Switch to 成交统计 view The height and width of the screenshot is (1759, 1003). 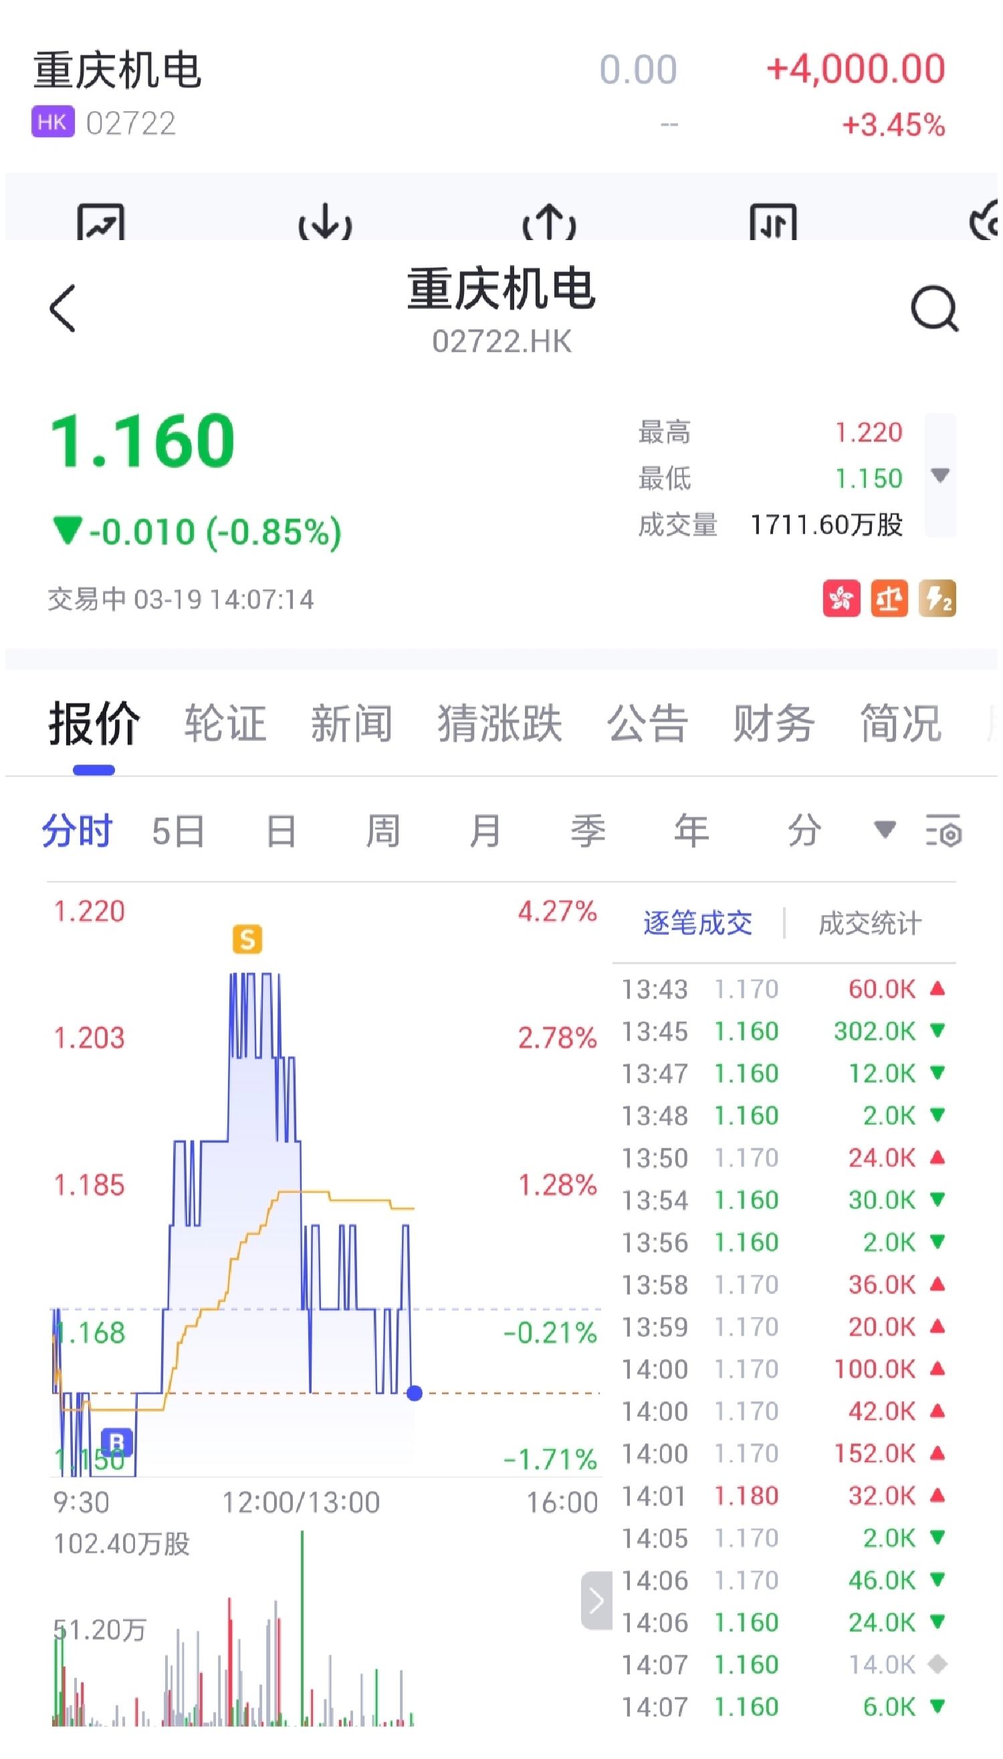[869, 922]
